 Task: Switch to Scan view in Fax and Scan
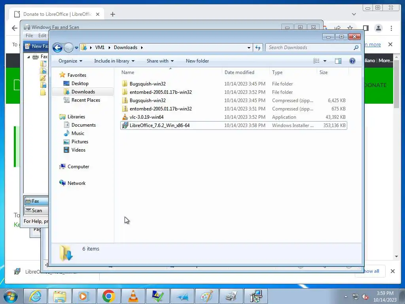click(36, 211)
